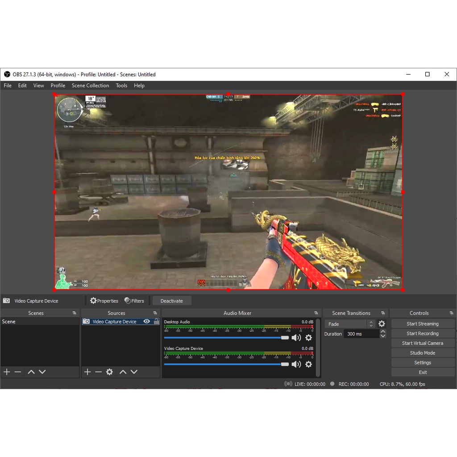Open Desktop Audio settings gear
The width and height of the screenshot is (457, 457).
pyautogui.click(x=308, y=338)
